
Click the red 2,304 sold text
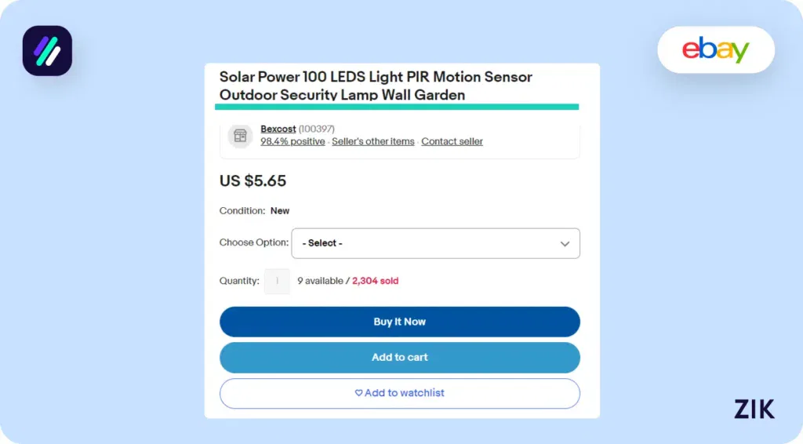[375, 281]
